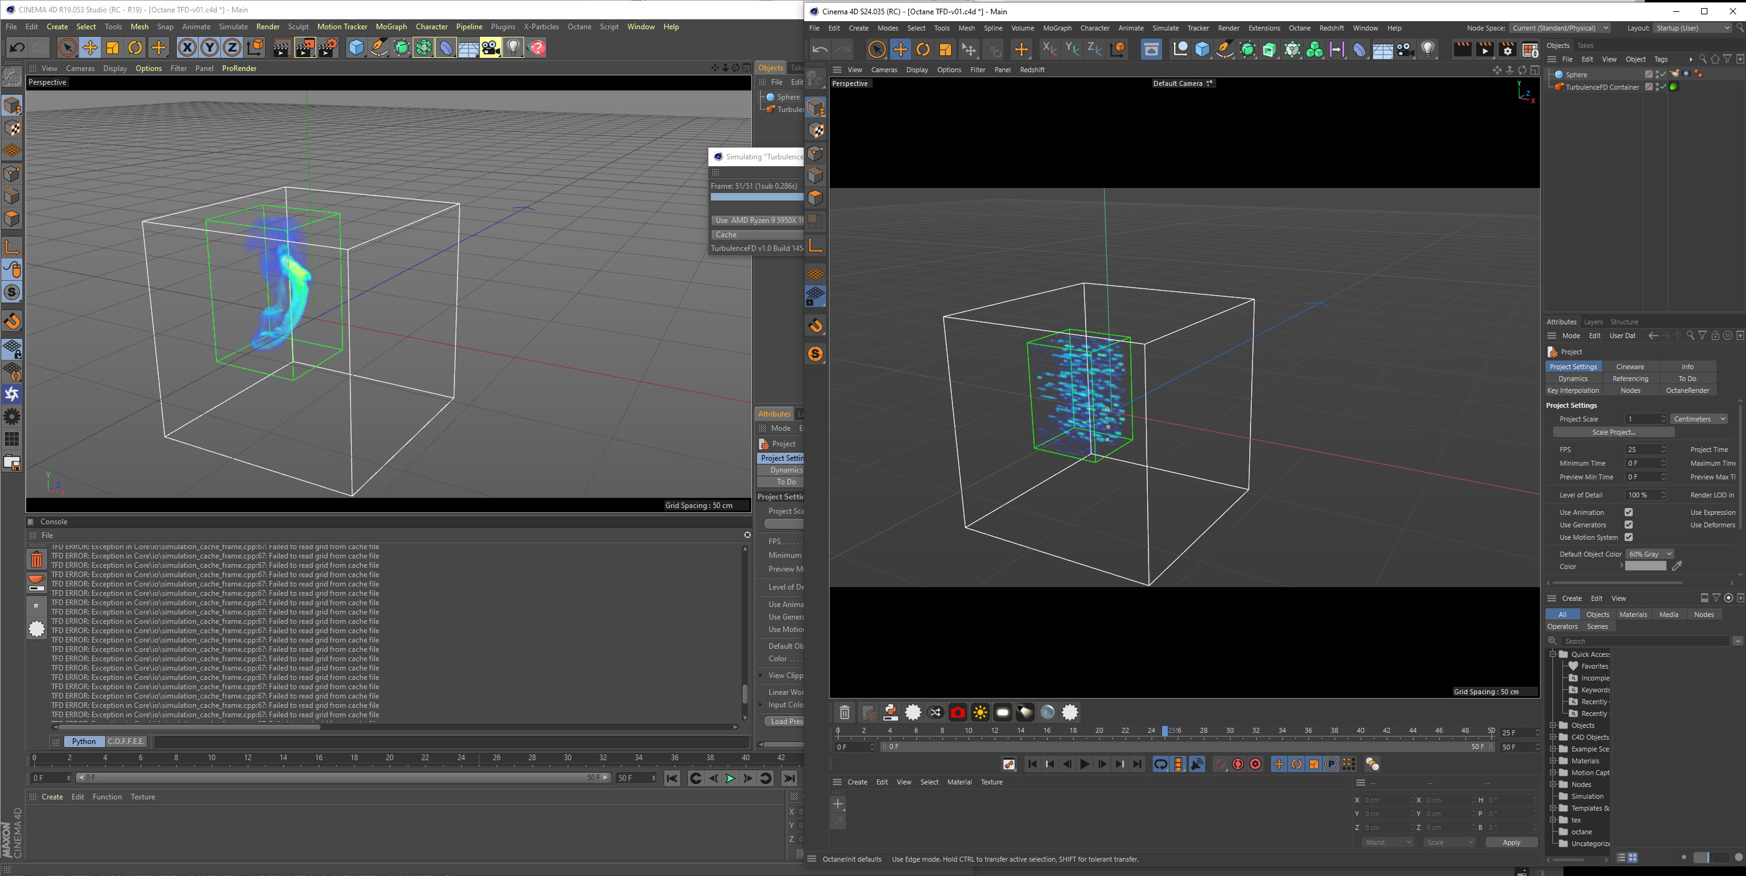Disable the Use Motion System checkbox
The height and width of the screenshot is (876, 1746).
[x=1628, y=537]
